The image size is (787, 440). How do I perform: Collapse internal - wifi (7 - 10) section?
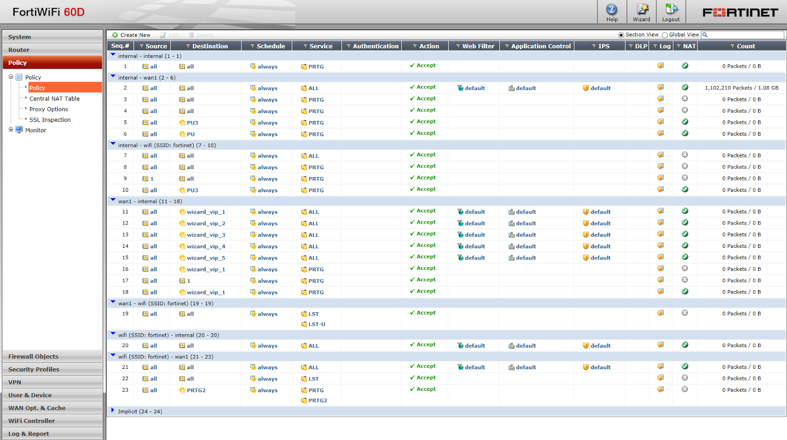click(113, 144)
